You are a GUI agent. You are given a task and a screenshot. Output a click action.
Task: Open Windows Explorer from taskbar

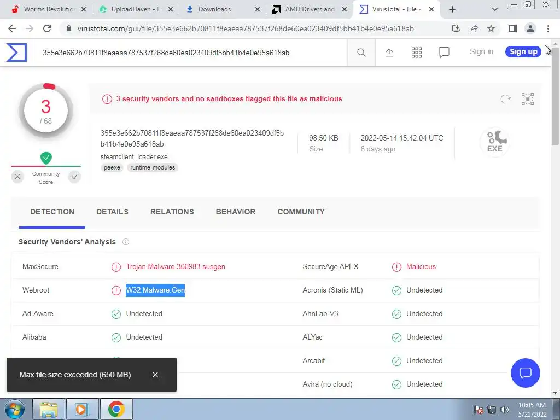point(49,409)
